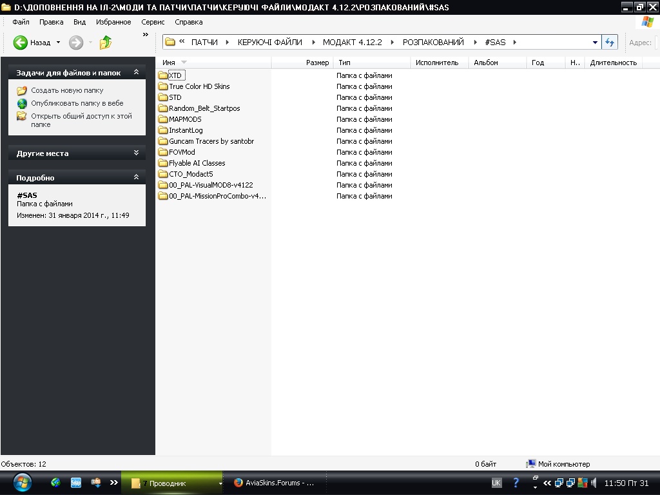Collapse Задачи для файлов и папок panel
Viewport: 660px width, 495px height.
136,72
